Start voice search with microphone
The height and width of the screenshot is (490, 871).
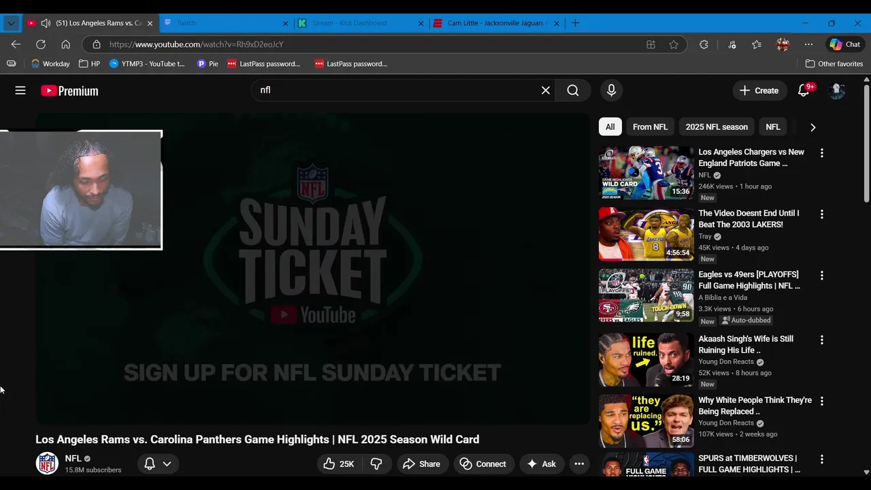pyautogui.click(x=611, y=91)
